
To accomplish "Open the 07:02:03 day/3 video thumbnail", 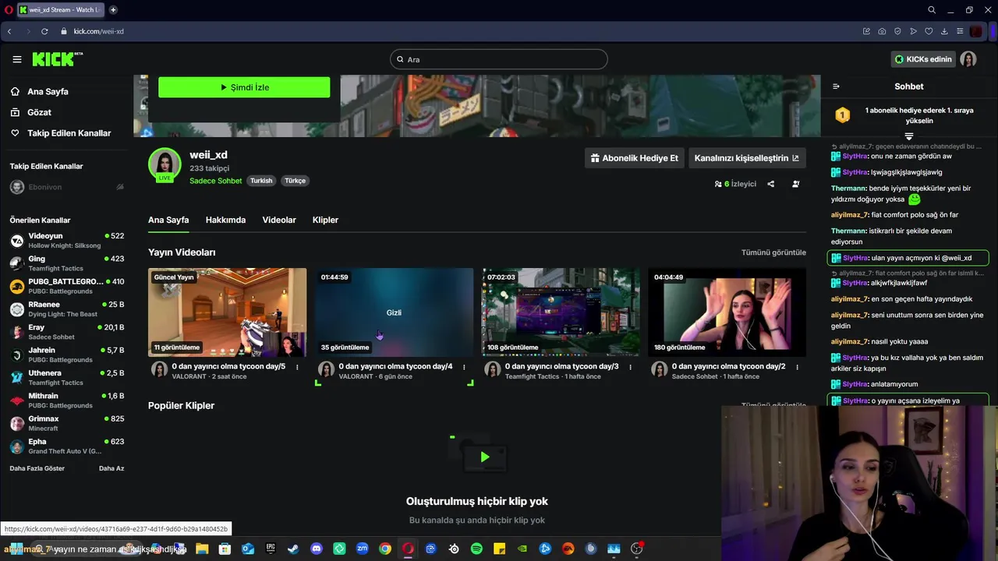I will tap(561, 312).
